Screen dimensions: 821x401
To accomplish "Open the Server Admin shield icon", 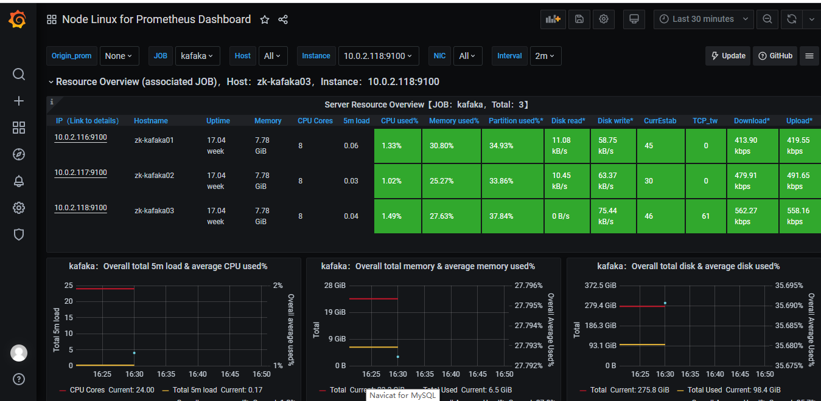I will (x=19, y=235).
